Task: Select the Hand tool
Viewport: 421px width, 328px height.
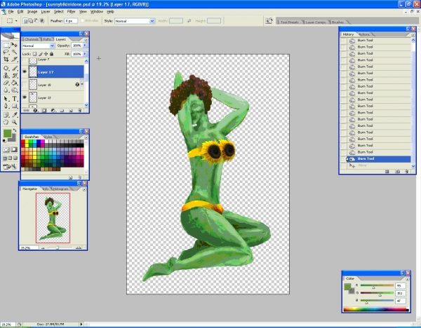Action: 6,122
